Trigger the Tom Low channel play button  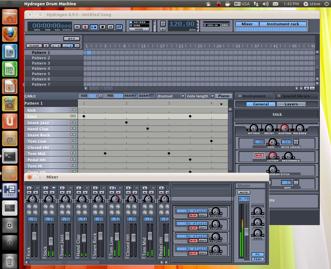[x=112, y=188]
